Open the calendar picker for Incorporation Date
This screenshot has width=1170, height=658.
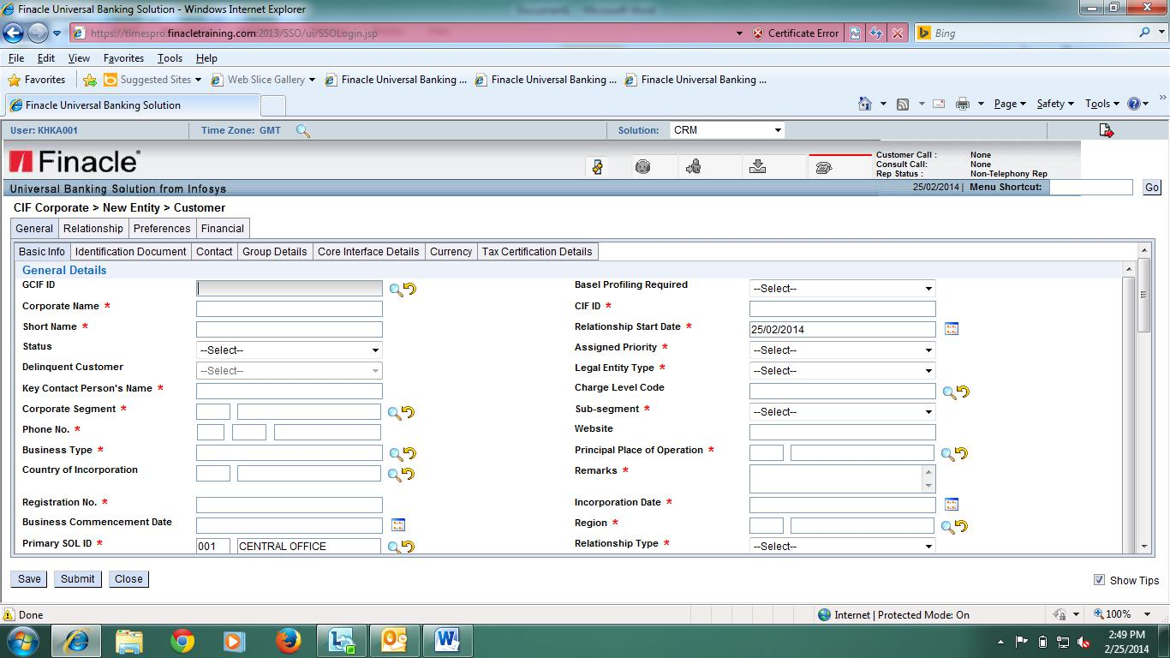(951, 504)
